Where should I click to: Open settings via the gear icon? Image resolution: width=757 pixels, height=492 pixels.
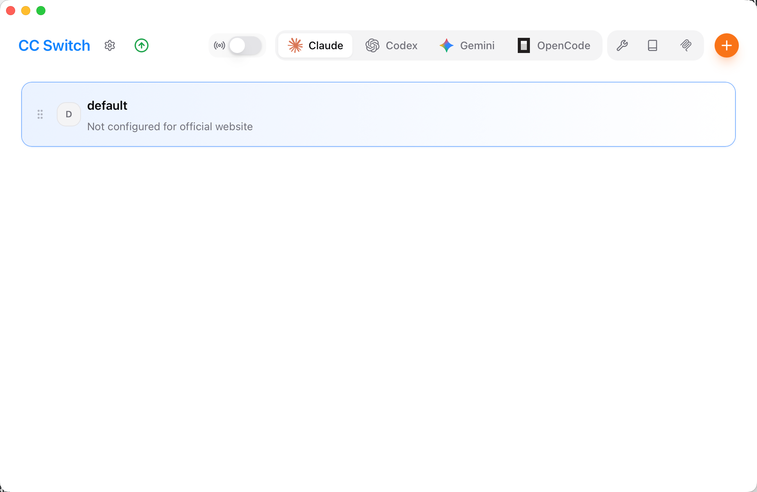tap(110, 45)
